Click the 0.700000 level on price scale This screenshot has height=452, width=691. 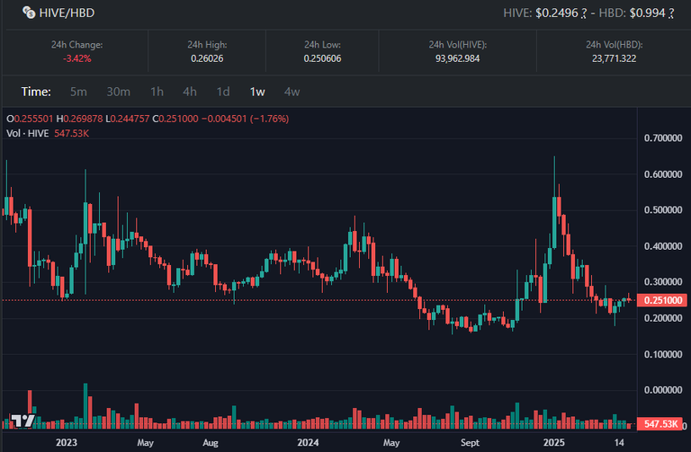663,138
